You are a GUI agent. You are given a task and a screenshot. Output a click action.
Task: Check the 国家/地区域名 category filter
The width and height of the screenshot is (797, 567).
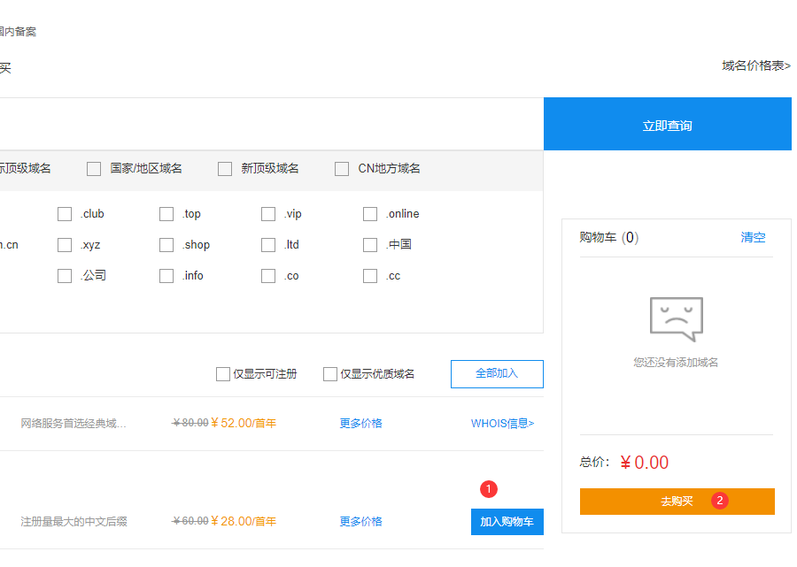click(94, 168)
